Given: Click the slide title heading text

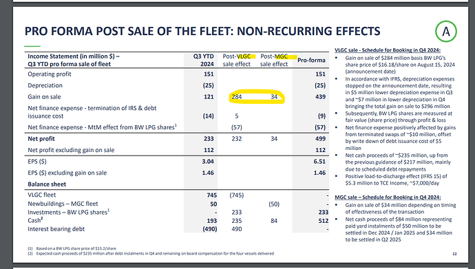Looking at the screenshot, I should pos(202,31).
